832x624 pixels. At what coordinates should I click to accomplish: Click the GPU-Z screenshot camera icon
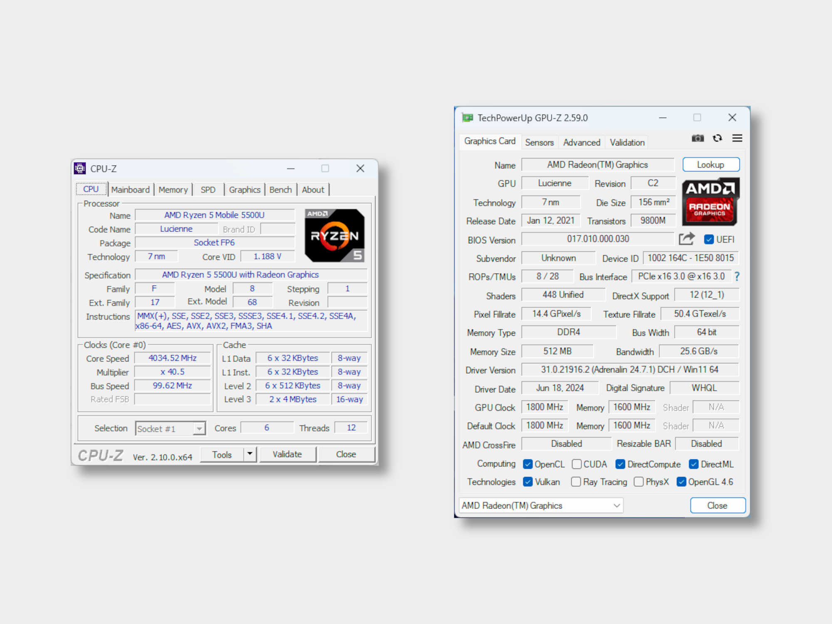(698, 138)
